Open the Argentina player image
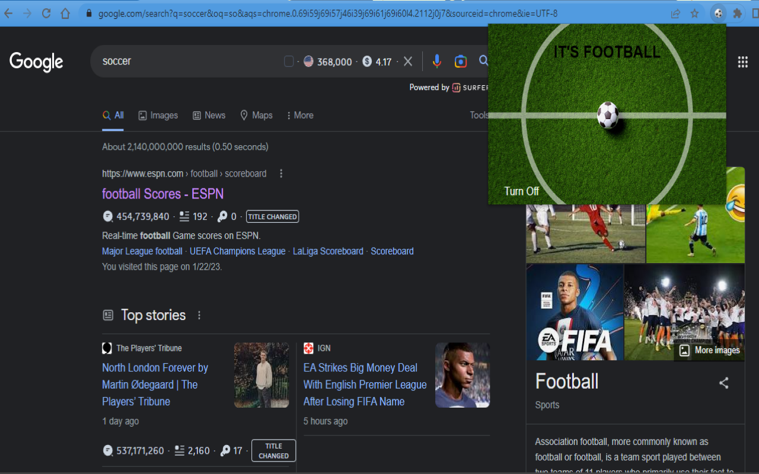The width and height of the screenshot is (759, 474). 695,233
